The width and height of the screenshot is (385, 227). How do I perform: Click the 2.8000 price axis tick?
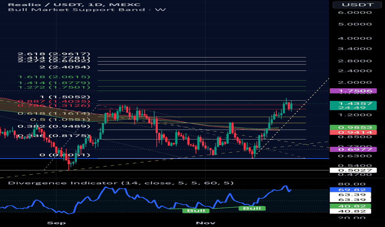[355, 61]
